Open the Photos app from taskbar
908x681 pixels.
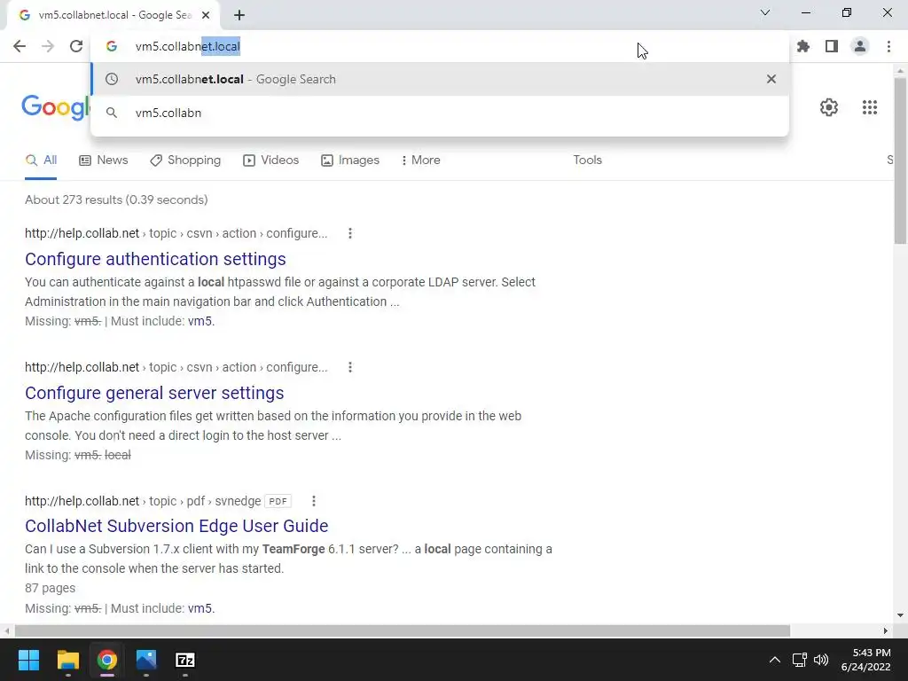(x=146, y=660)
